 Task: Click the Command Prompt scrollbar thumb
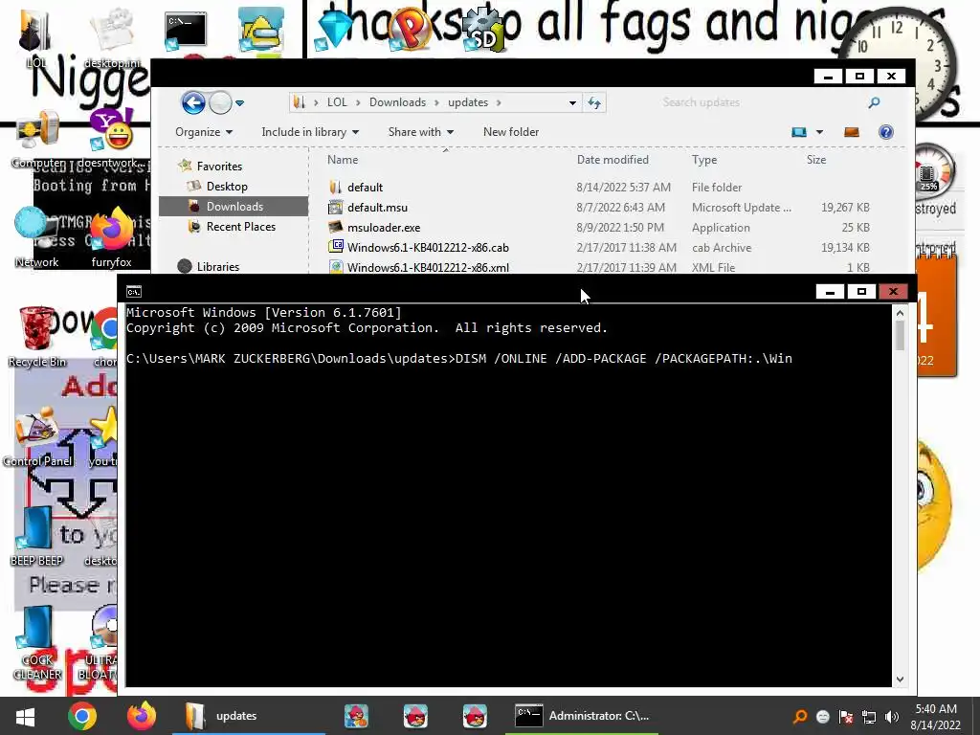click(900, 335)
